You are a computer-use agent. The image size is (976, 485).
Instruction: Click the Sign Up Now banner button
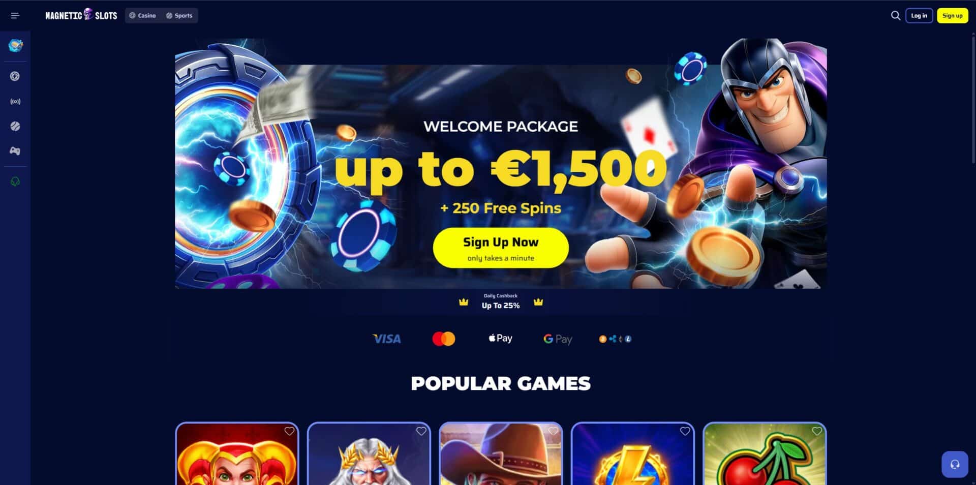click(501, 248)
